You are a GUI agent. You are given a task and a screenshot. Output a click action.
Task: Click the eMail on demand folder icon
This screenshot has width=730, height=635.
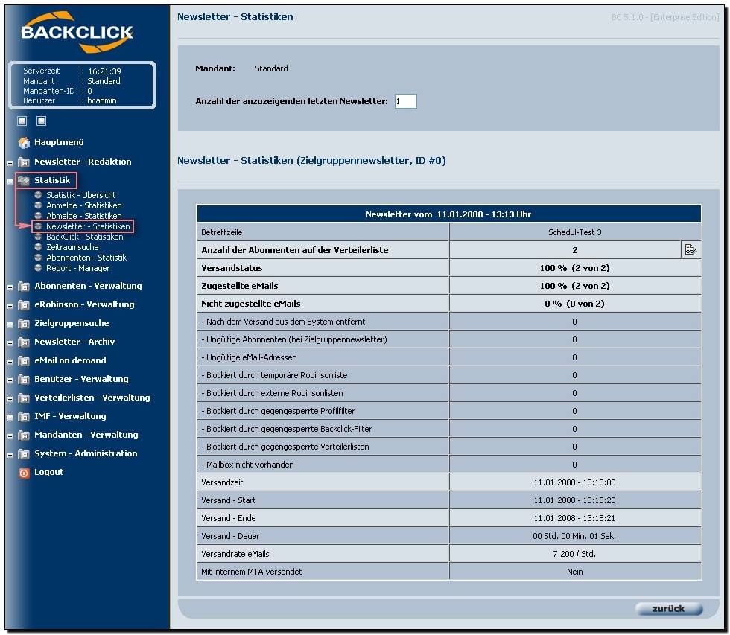(24, 360)
